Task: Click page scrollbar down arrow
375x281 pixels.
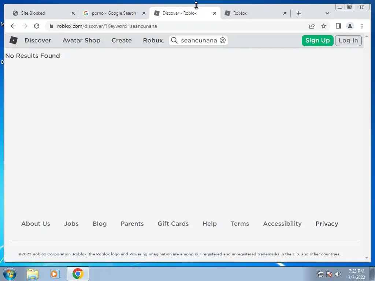Action: pos(367,258)
